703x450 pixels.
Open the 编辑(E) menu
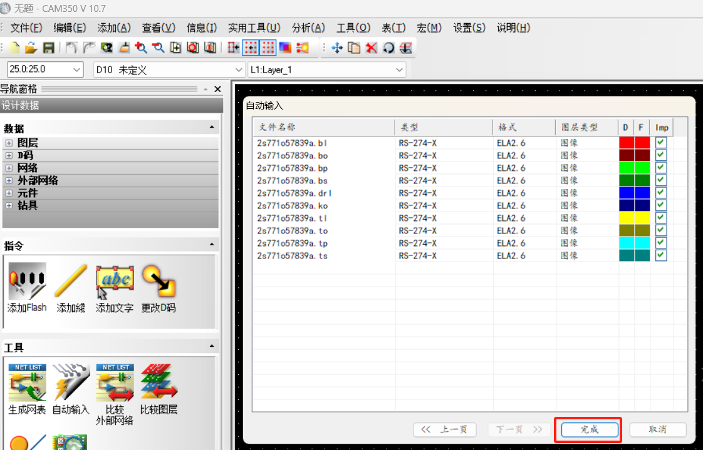click(x=70, y=28)
